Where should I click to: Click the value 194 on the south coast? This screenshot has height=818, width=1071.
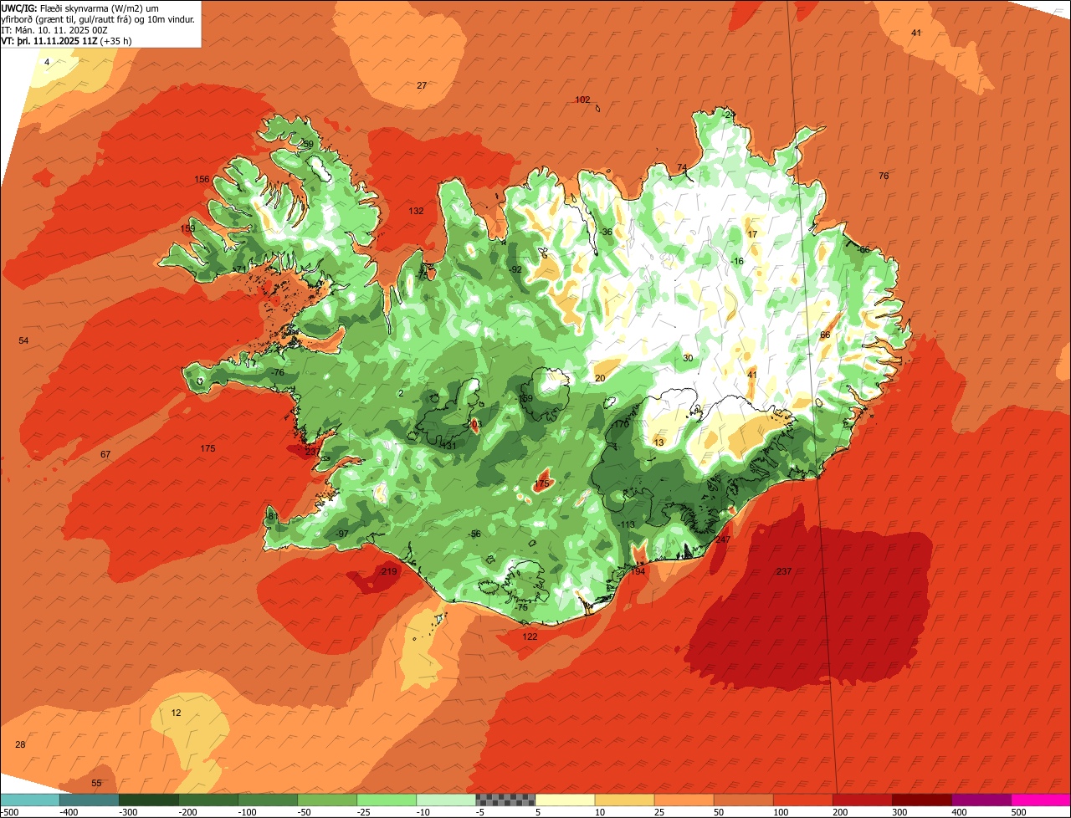click(x=638, y=571)
